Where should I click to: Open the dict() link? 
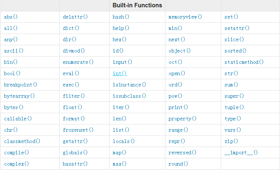tap(71, 28)
